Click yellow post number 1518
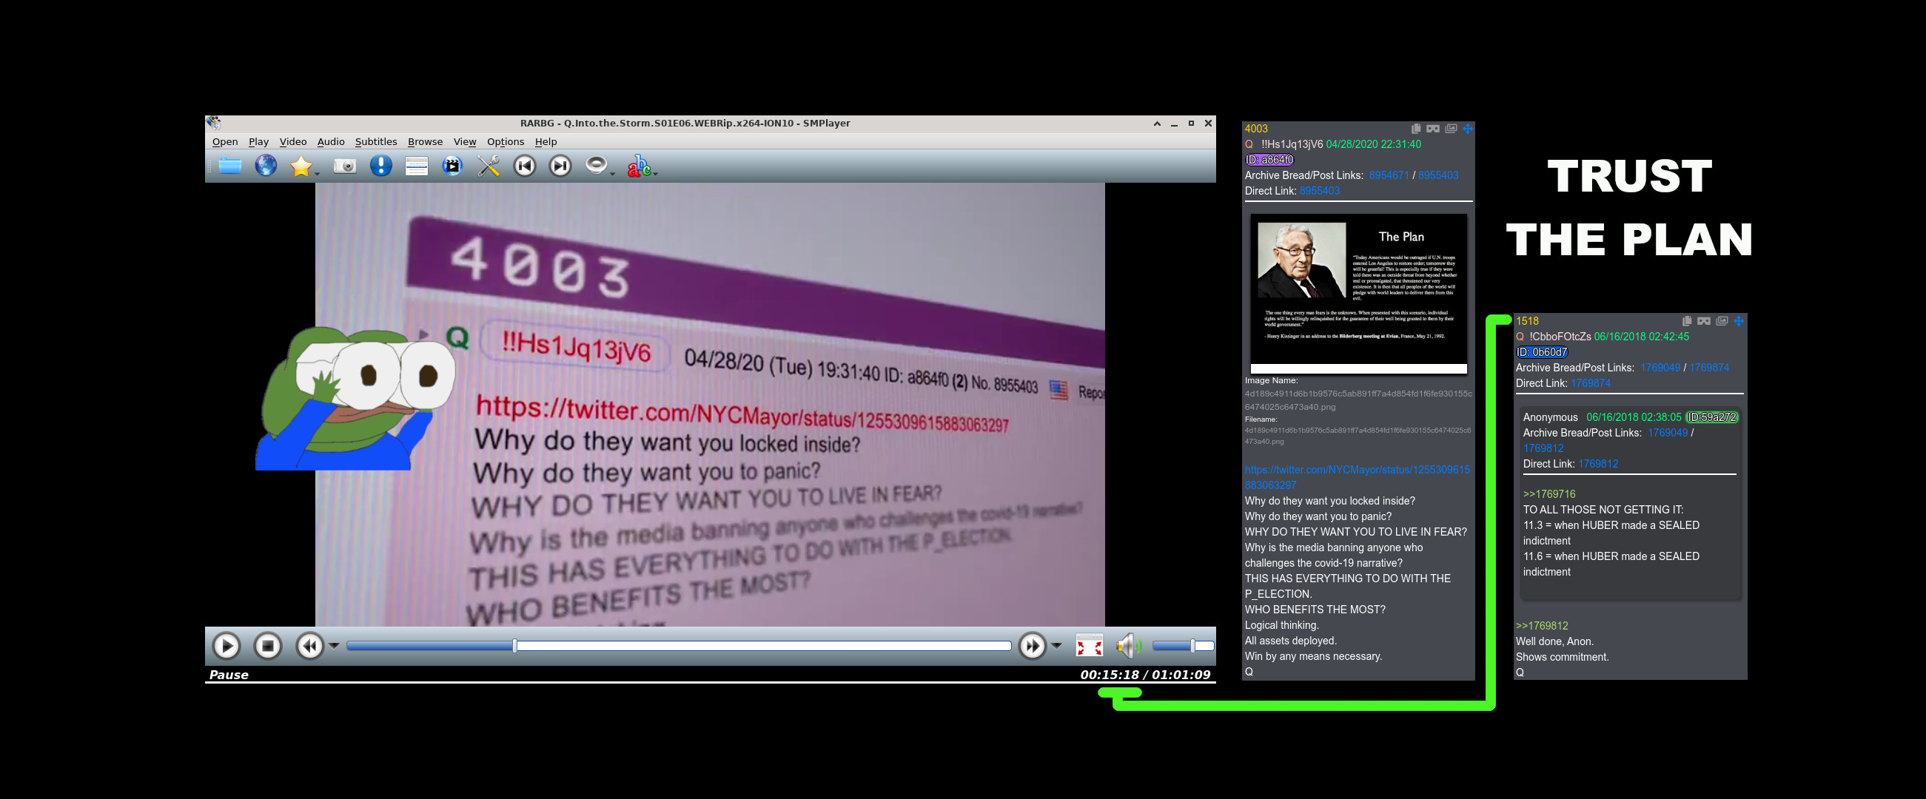Screen dimensions: 1926x799 pos(1528,320)
